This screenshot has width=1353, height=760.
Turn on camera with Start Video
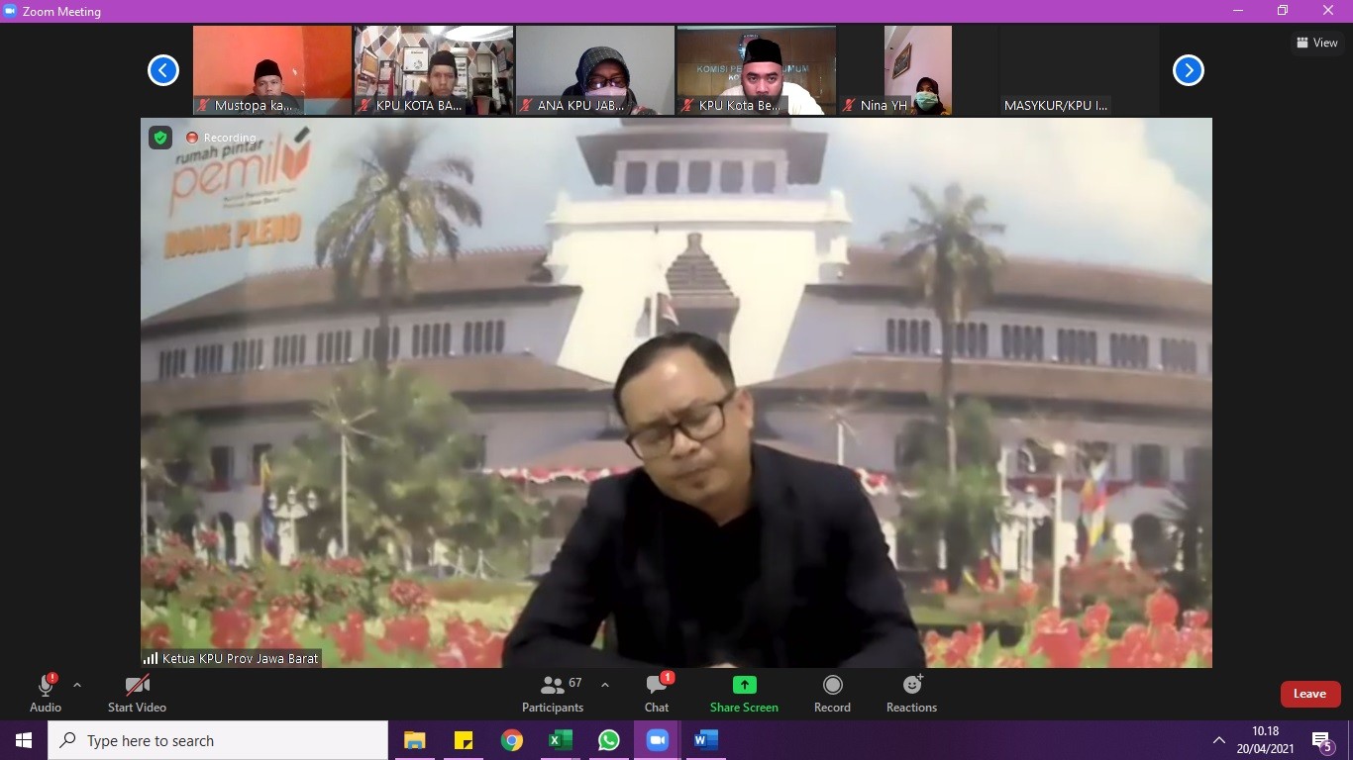click(137, 694)
